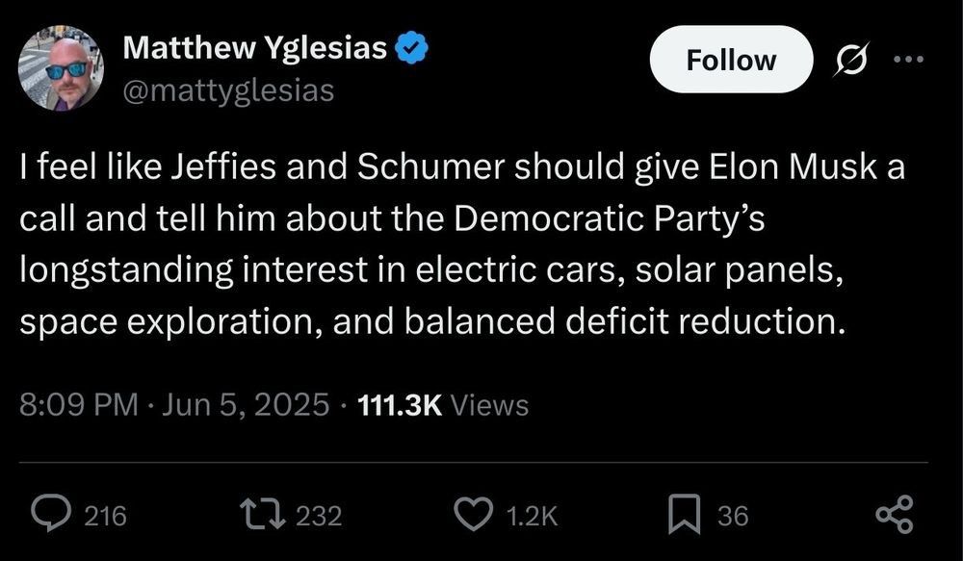
Task: Click the 36 bookmarks count
Action: point(733,517)
